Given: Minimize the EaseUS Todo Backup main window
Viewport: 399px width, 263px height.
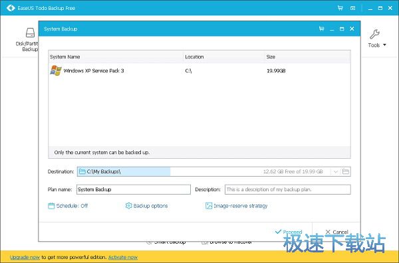Looking at the screenshot, I should (370, 9).
